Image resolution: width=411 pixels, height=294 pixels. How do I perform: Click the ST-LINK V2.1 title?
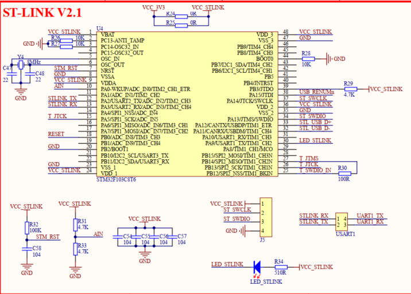(42, 13)
